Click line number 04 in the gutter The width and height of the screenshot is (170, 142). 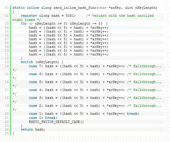coord(7,28)
